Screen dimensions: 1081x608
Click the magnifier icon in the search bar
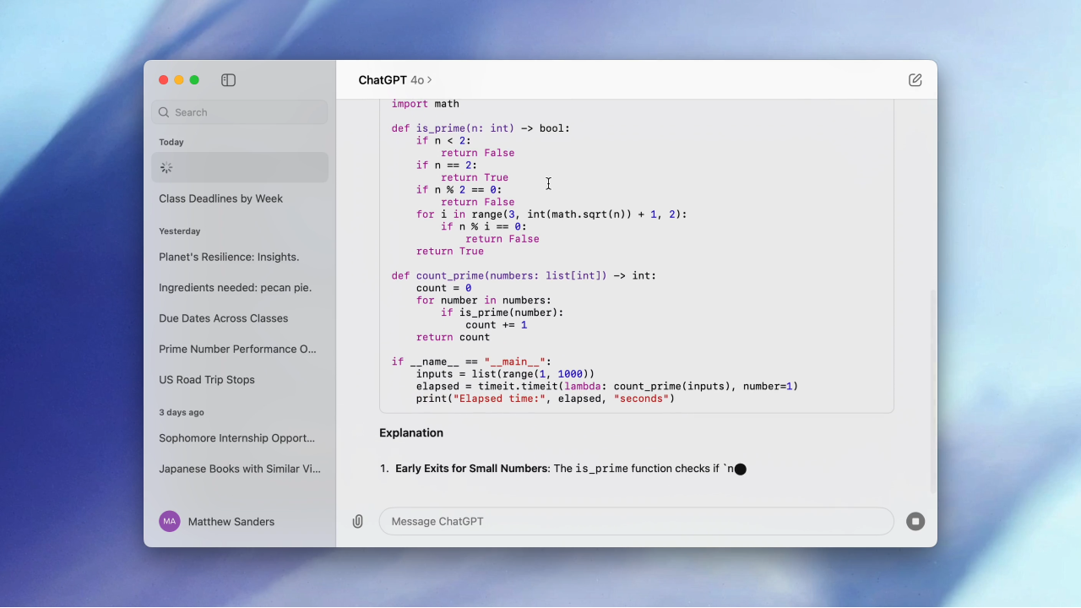coord(164,111)
